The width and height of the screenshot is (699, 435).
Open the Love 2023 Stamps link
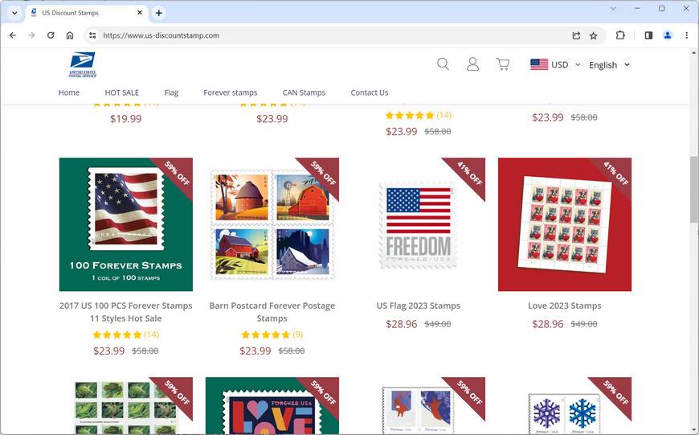pos(564,306)
